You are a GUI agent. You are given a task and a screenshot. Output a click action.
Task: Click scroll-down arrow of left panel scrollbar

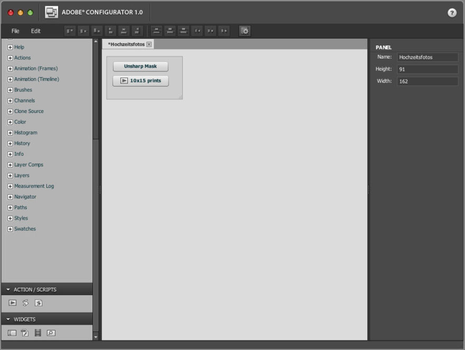pyautogui.click(x=96, y=337)
